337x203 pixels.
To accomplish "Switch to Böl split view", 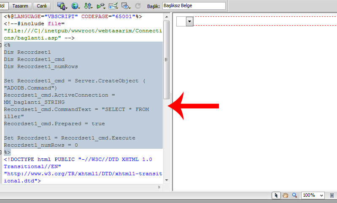I will [x=3, y=6].
